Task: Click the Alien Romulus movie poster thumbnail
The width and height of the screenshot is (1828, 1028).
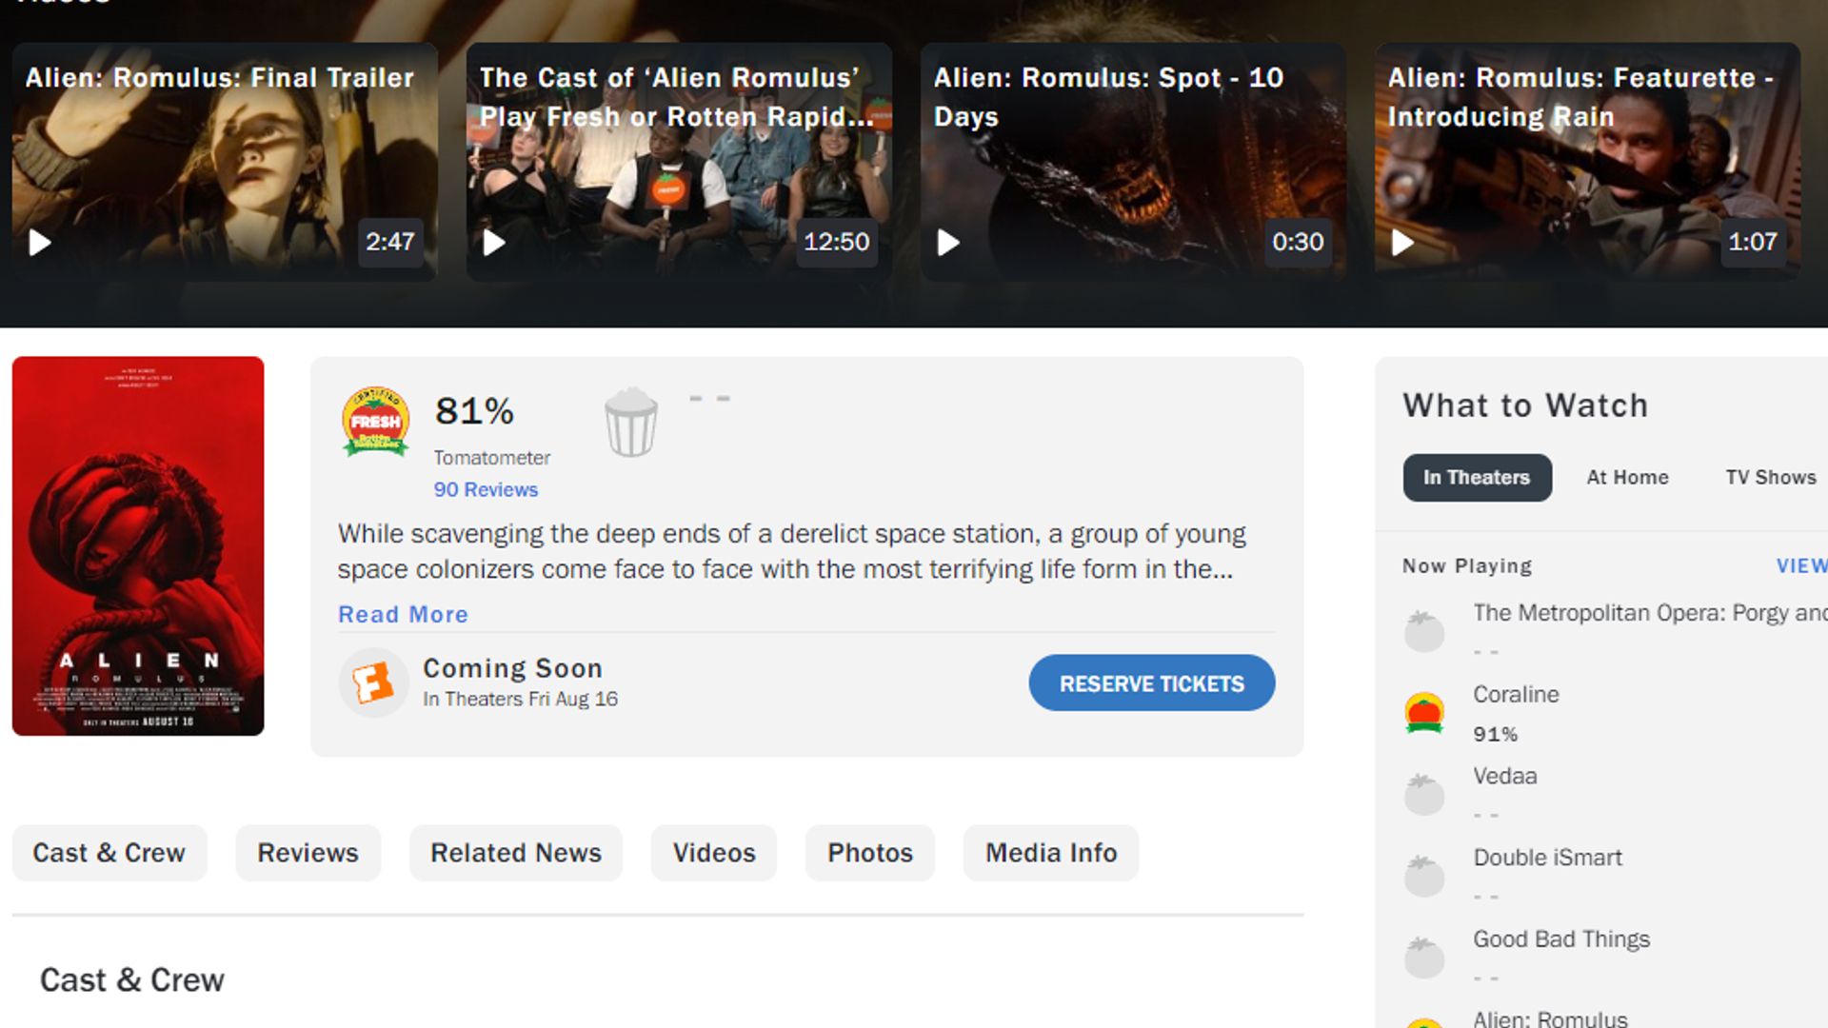Action: [138, 546]
